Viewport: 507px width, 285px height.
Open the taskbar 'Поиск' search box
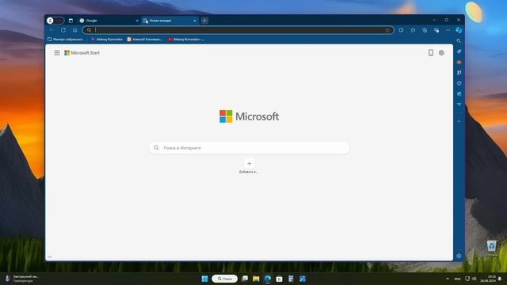click(225, 279)
